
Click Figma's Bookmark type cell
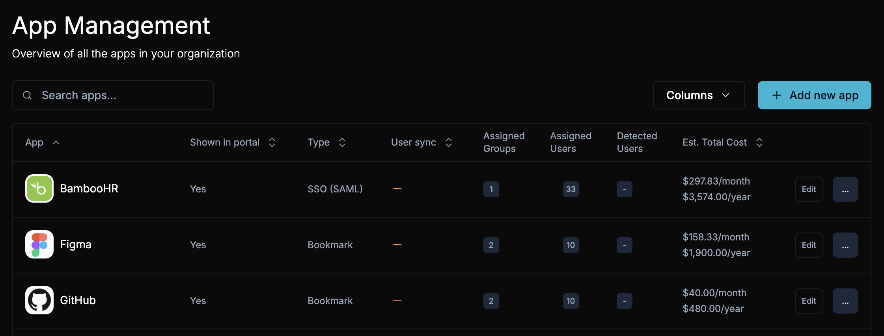tap(330, 245)
